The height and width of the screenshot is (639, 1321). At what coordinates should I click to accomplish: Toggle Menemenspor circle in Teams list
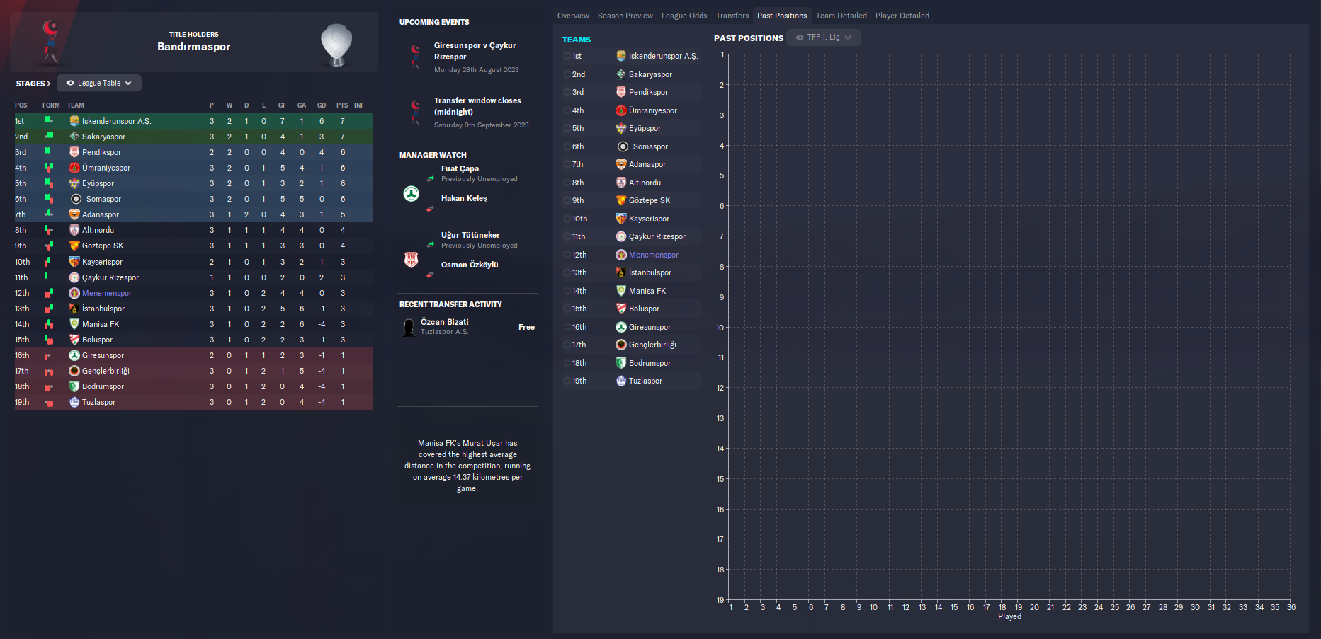coord(567,255)
